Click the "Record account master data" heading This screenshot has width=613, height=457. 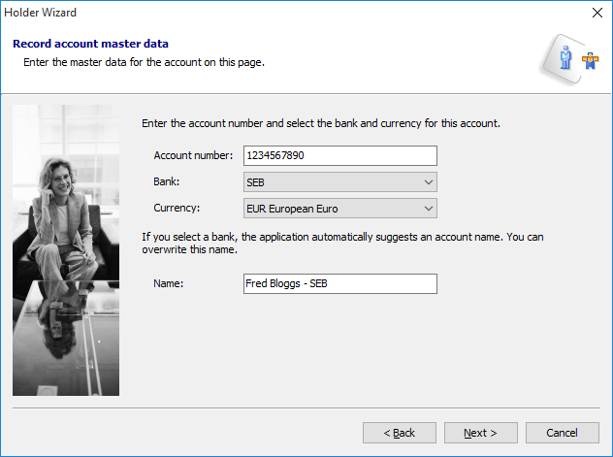90,44
